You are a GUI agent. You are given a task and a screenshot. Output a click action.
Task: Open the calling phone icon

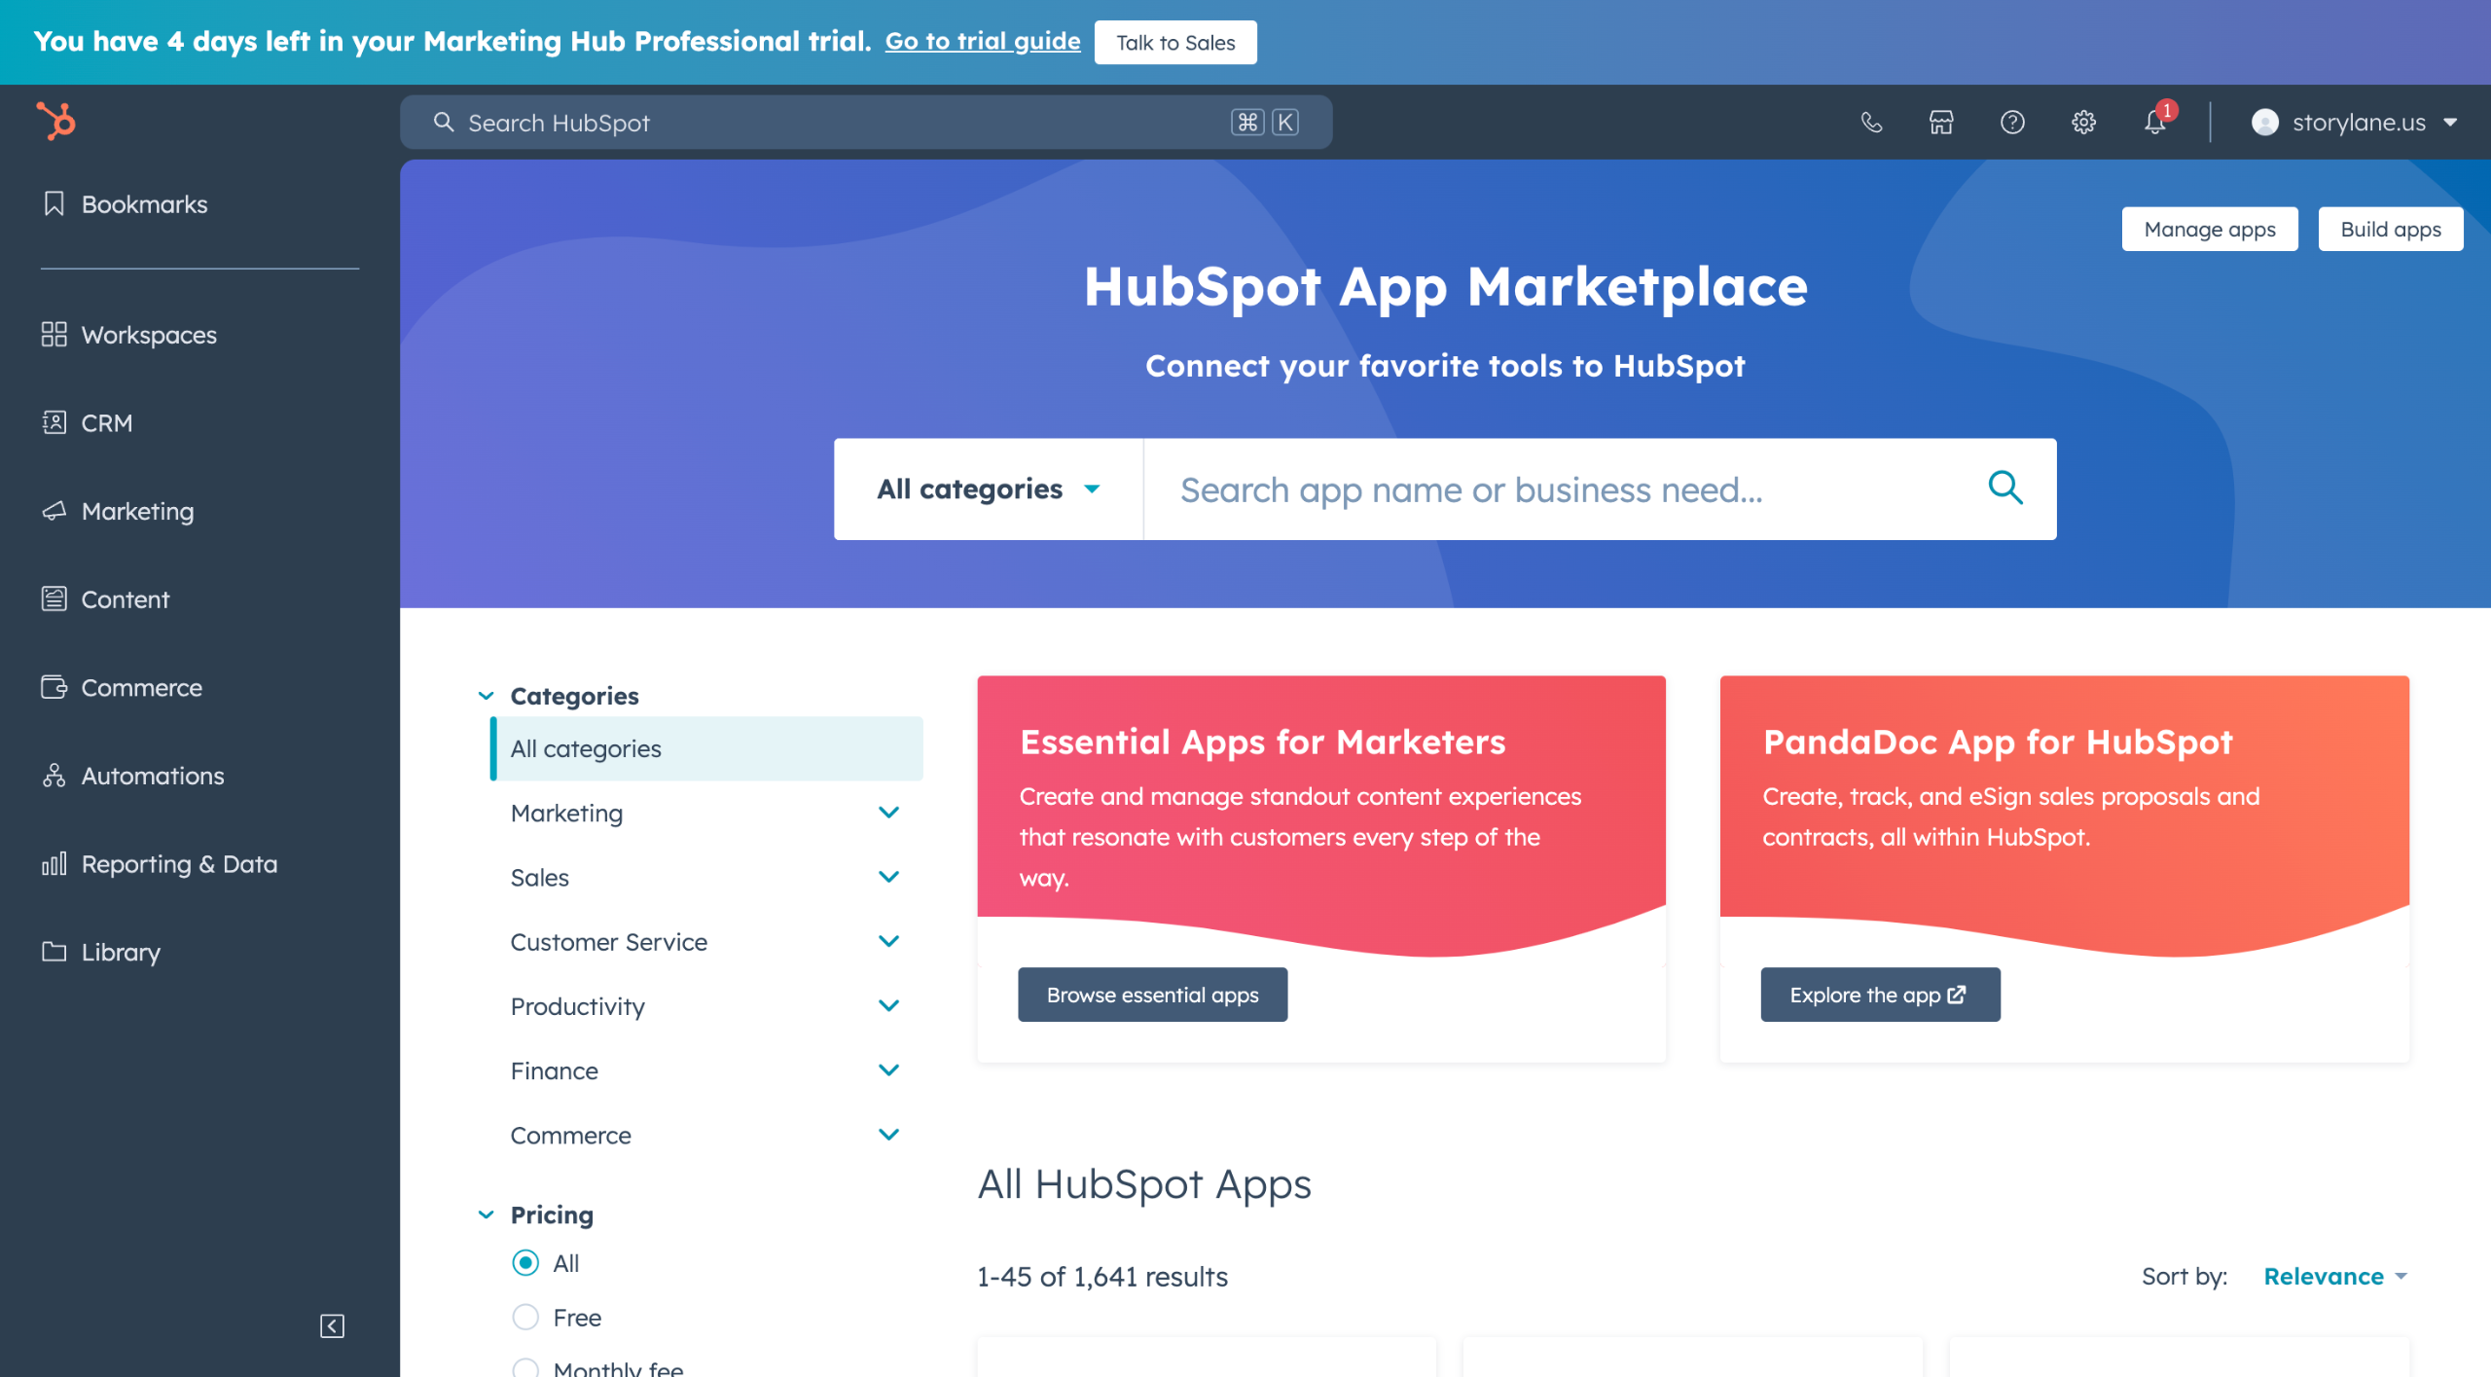click(x=1870, y=123)
